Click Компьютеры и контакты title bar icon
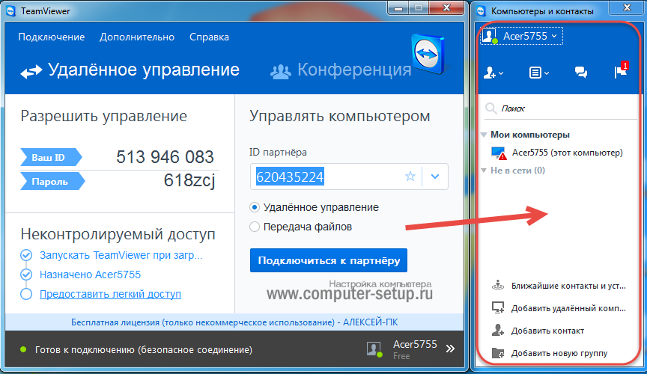647x374 pixels. [x=481, y=11]
